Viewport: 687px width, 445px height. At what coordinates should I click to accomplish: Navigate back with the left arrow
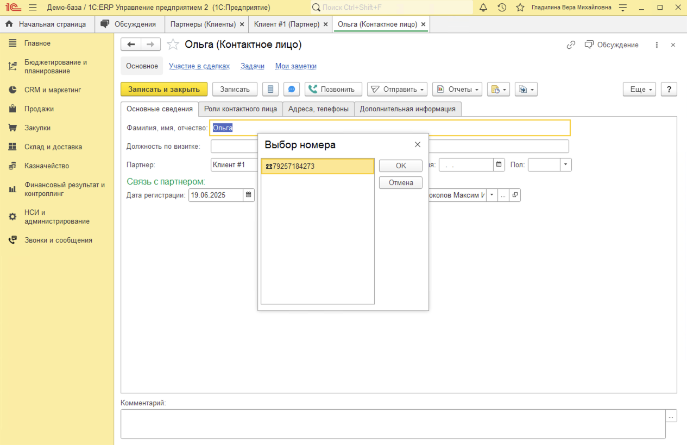[131, 44]
